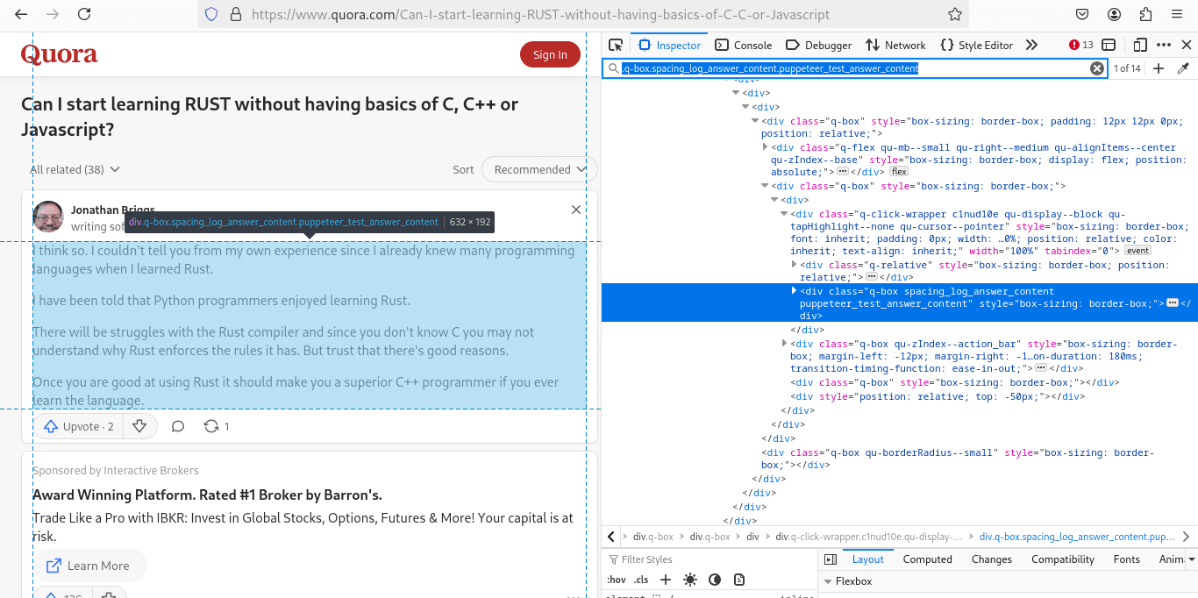Open comments on Jonathan Briggs's answer

coord(178,426)
